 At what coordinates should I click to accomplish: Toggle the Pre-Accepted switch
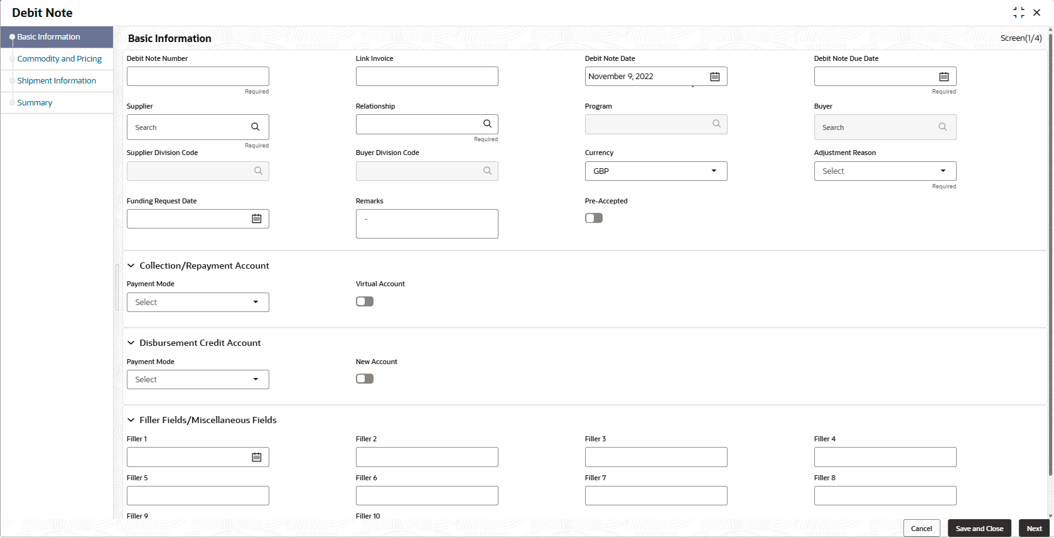click(x=594, y=218)
